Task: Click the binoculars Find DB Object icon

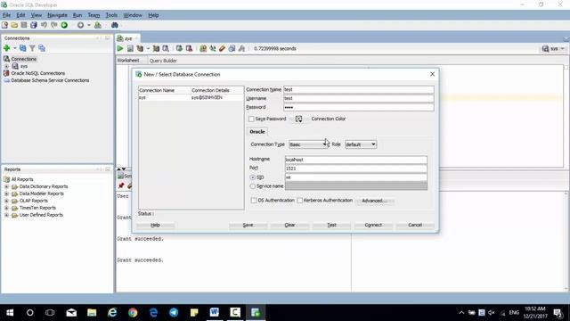Action: click(115, 25)
